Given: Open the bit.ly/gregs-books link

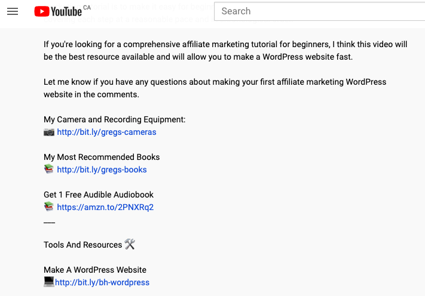Looking at the screenshot, I should click(102, 169).
